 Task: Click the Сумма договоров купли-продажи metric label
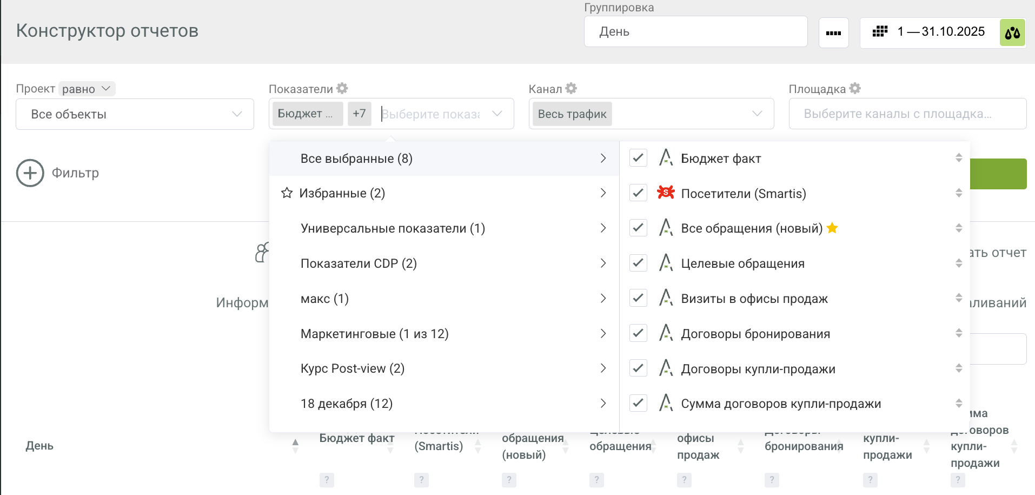click(x=781, y=404)
